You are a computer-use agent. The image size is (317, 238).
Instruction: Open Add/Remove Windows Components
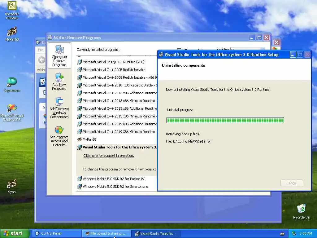tap(59, 108)
